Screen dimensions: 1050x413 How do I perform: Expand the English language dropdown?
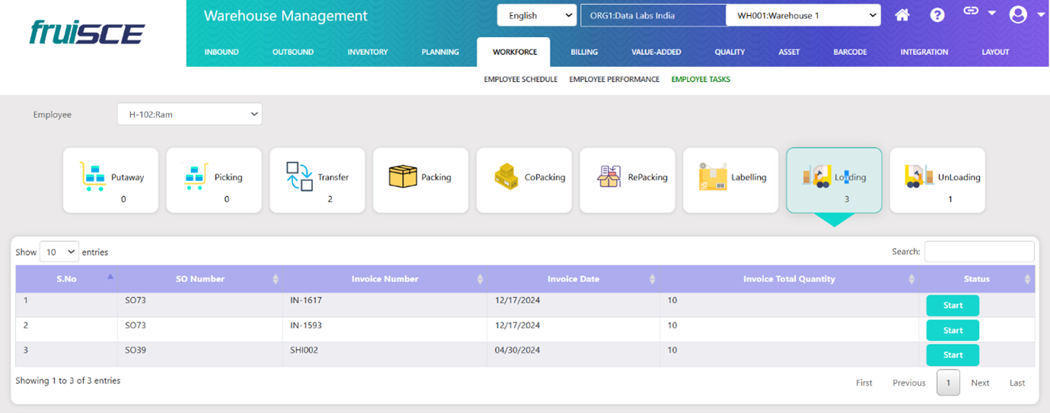click(x=536, y=15)
